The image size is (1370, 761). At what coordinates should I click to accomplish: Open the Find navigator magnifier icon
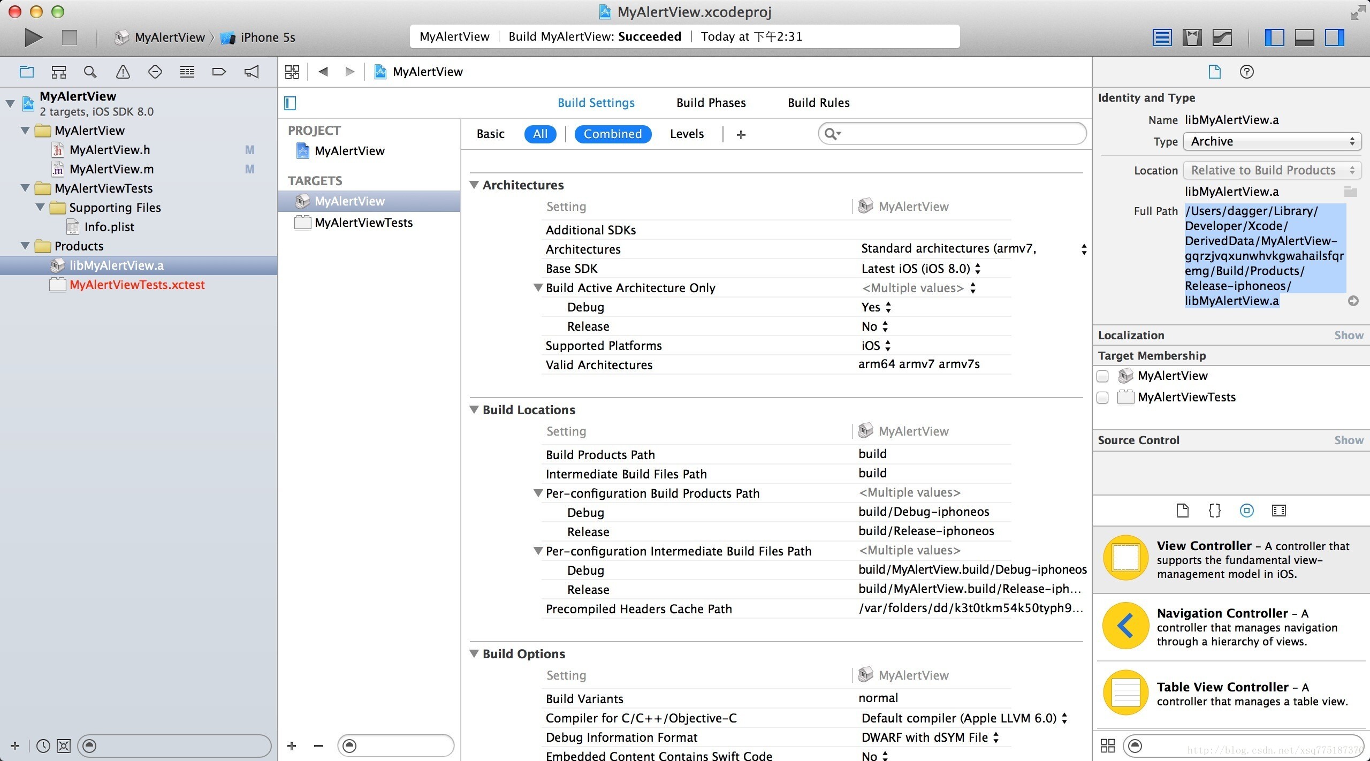point(90,72)
